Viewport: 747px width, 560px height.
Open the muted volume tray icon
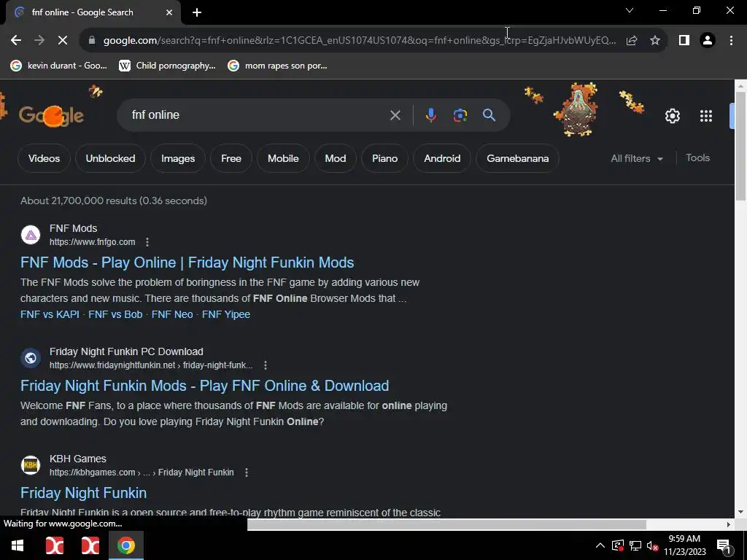point(652,545)
